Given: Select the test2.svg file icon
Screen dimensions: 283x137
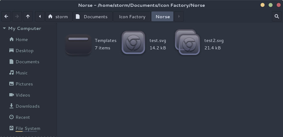Looking at the screenshot, I should 187,42.
